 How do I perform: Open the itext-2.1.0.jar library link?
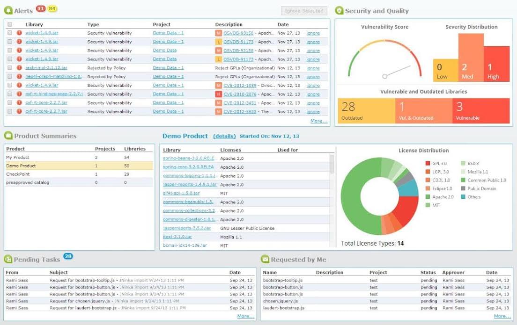(177, 237)
